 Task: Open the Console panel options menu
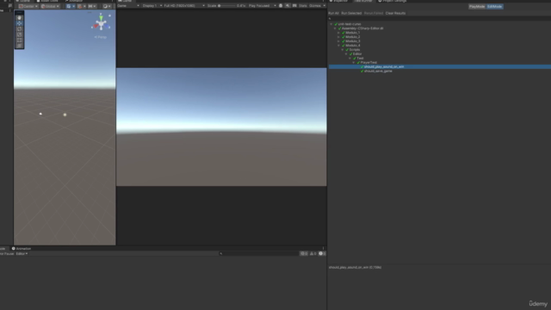click(x=324, y=249)
